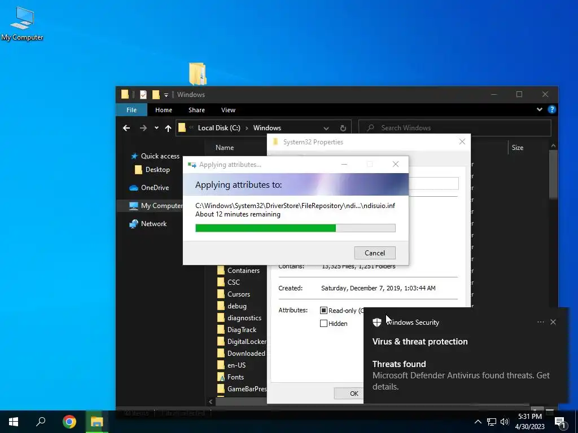Select the debug folder

point(232,306)
